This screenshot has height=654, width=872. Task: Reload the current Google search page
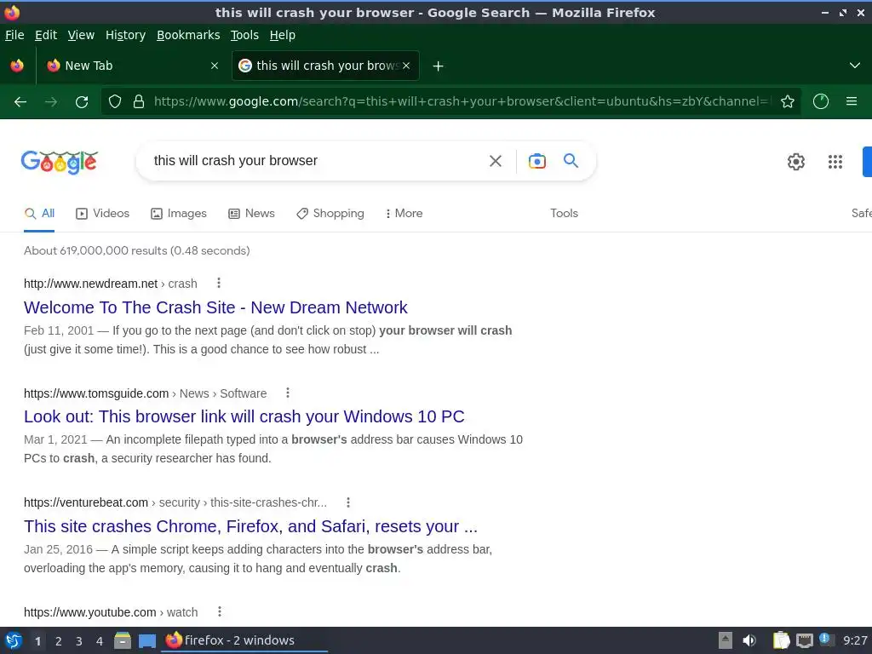(x=82, y=102)
